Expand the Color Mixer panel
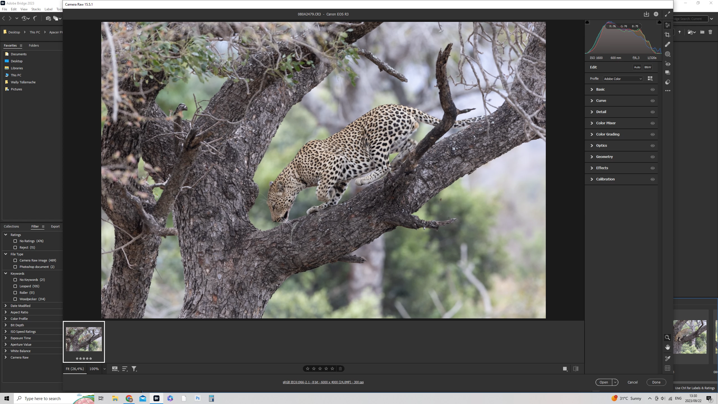The image size is (718, 404). tap(606, 123)
